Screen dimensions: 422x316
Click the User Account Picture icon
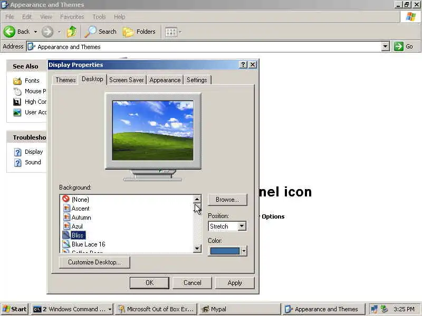[17, 112]
